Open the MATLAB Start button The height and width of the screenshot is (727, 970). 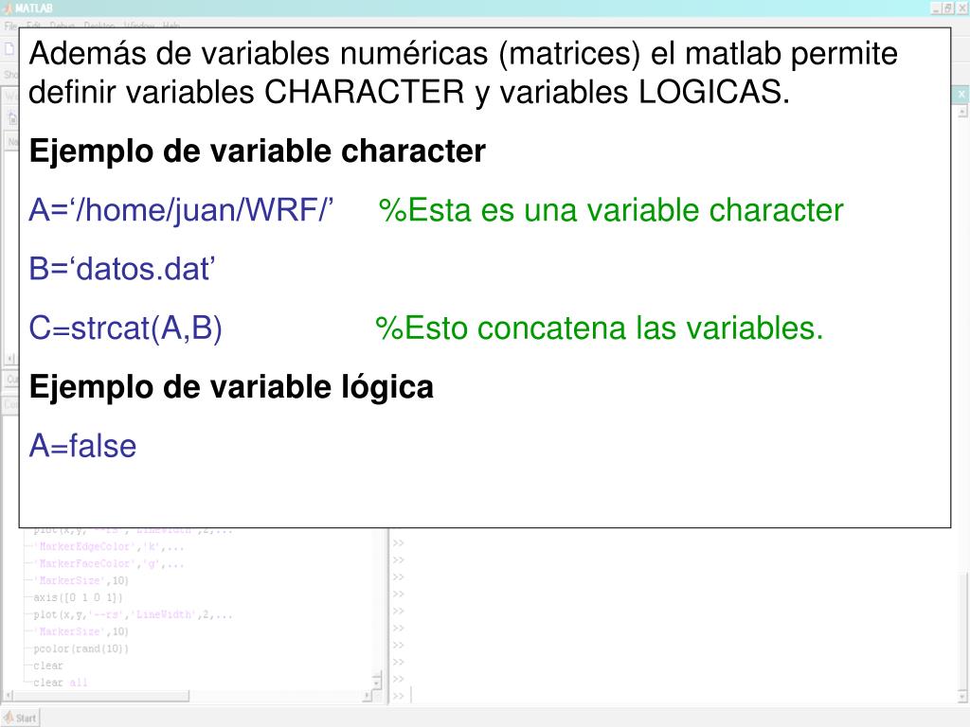click(x=21, y=718)
